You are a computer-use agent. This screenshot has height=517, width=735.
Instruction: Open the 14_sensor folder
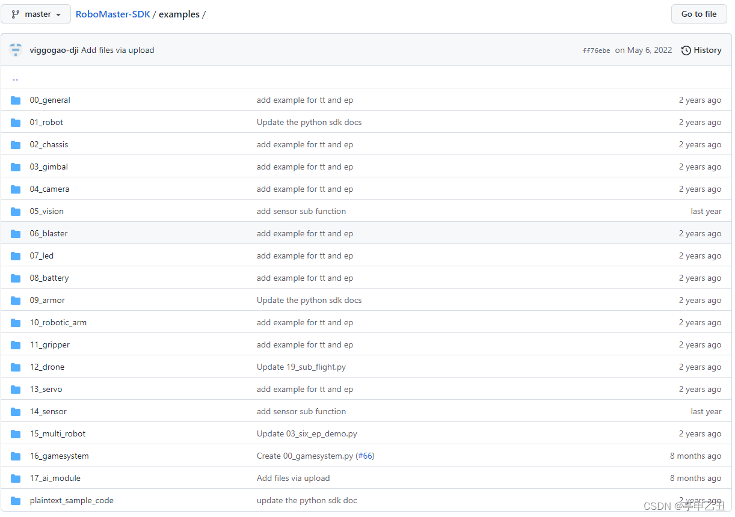click(x=48, y=412)
